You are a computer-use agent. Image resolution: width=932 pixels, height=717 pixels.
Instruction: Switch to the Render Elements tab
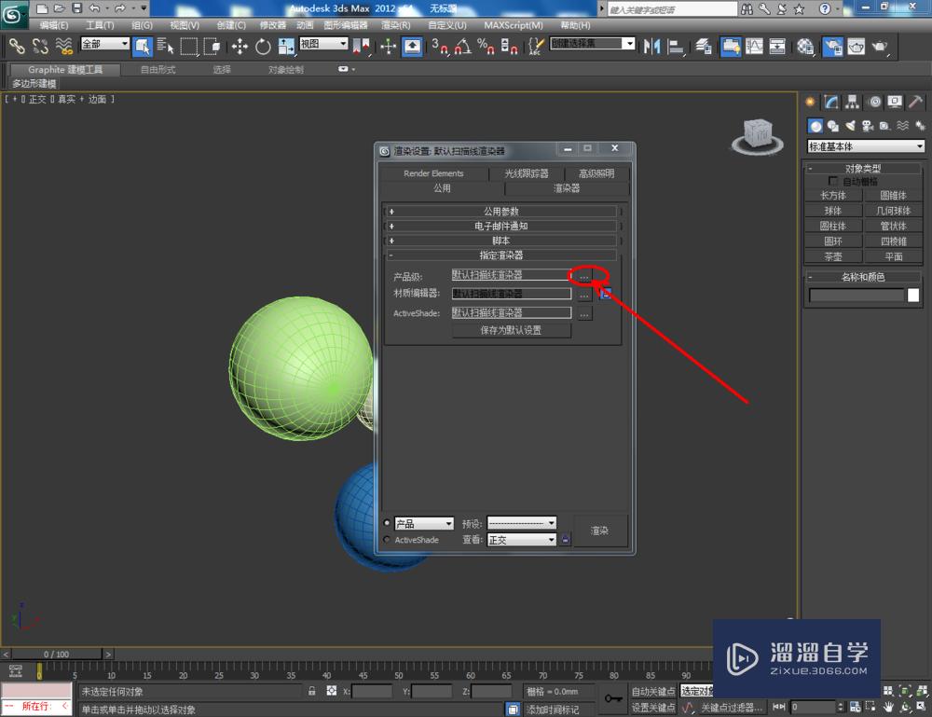click(433, 173)
